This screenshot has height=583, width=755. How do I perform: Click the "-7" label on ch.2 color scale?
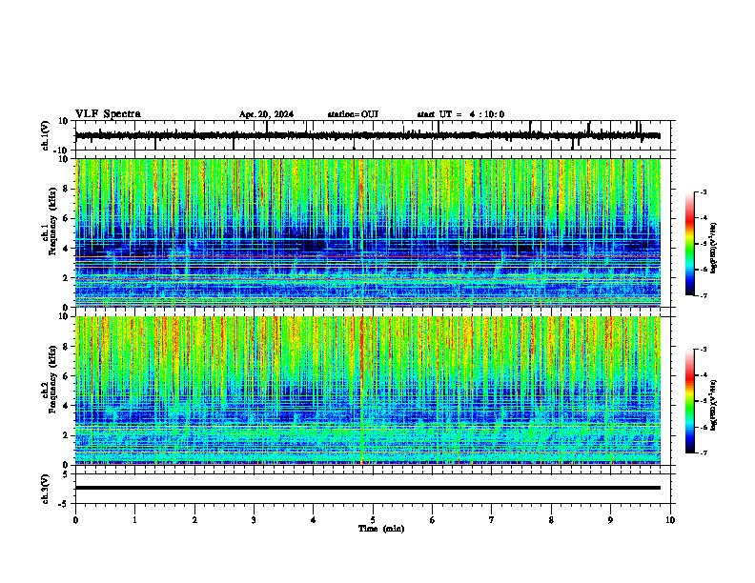(704, 452)
